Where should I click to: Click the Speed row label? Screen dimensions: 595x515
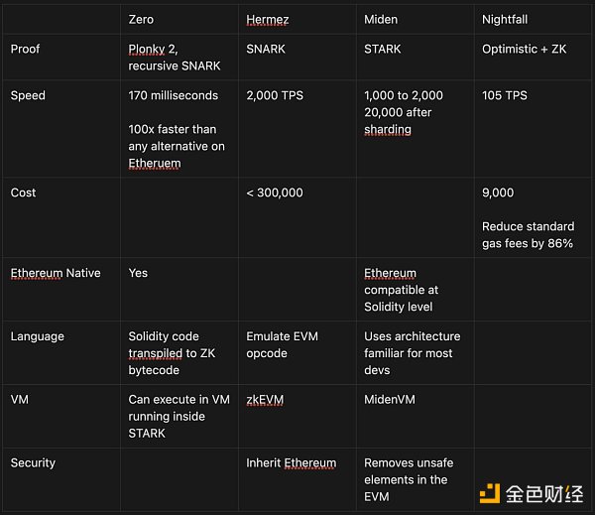(28, 96)
